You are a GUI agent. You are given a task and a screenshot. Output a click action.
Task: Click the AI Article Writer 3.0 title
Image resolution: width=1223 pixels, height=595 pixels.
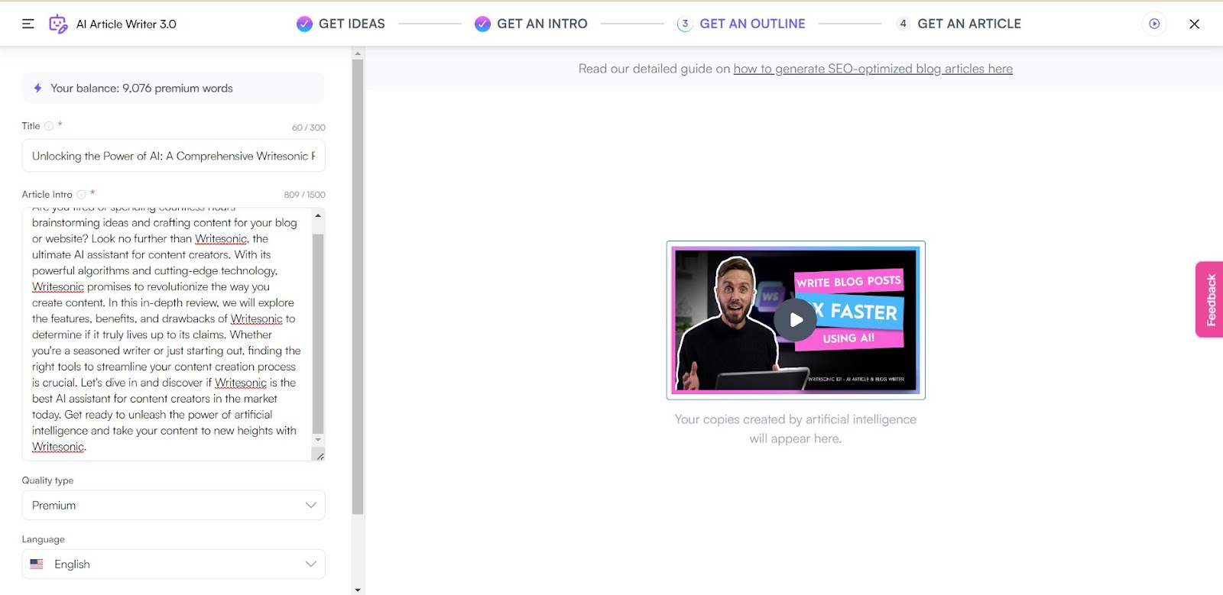click(x=126, y=24)
